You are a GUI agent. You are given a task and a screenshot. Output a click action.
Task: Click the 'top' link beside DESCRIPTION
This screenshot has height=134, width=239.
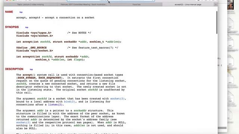(31, 70)
